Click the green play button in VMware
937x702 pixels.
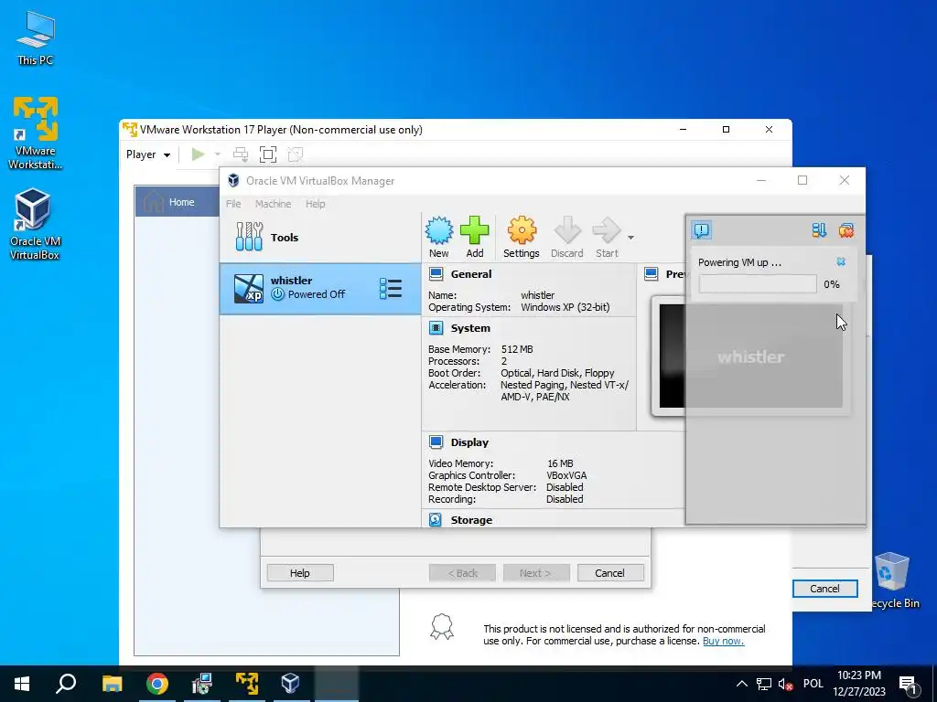click(198, 154)
